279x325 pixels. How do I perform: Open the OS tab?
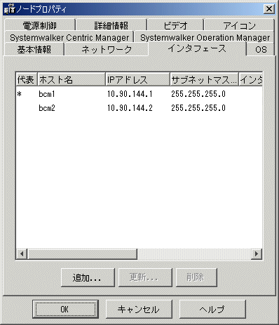click(x=261, y=49)
